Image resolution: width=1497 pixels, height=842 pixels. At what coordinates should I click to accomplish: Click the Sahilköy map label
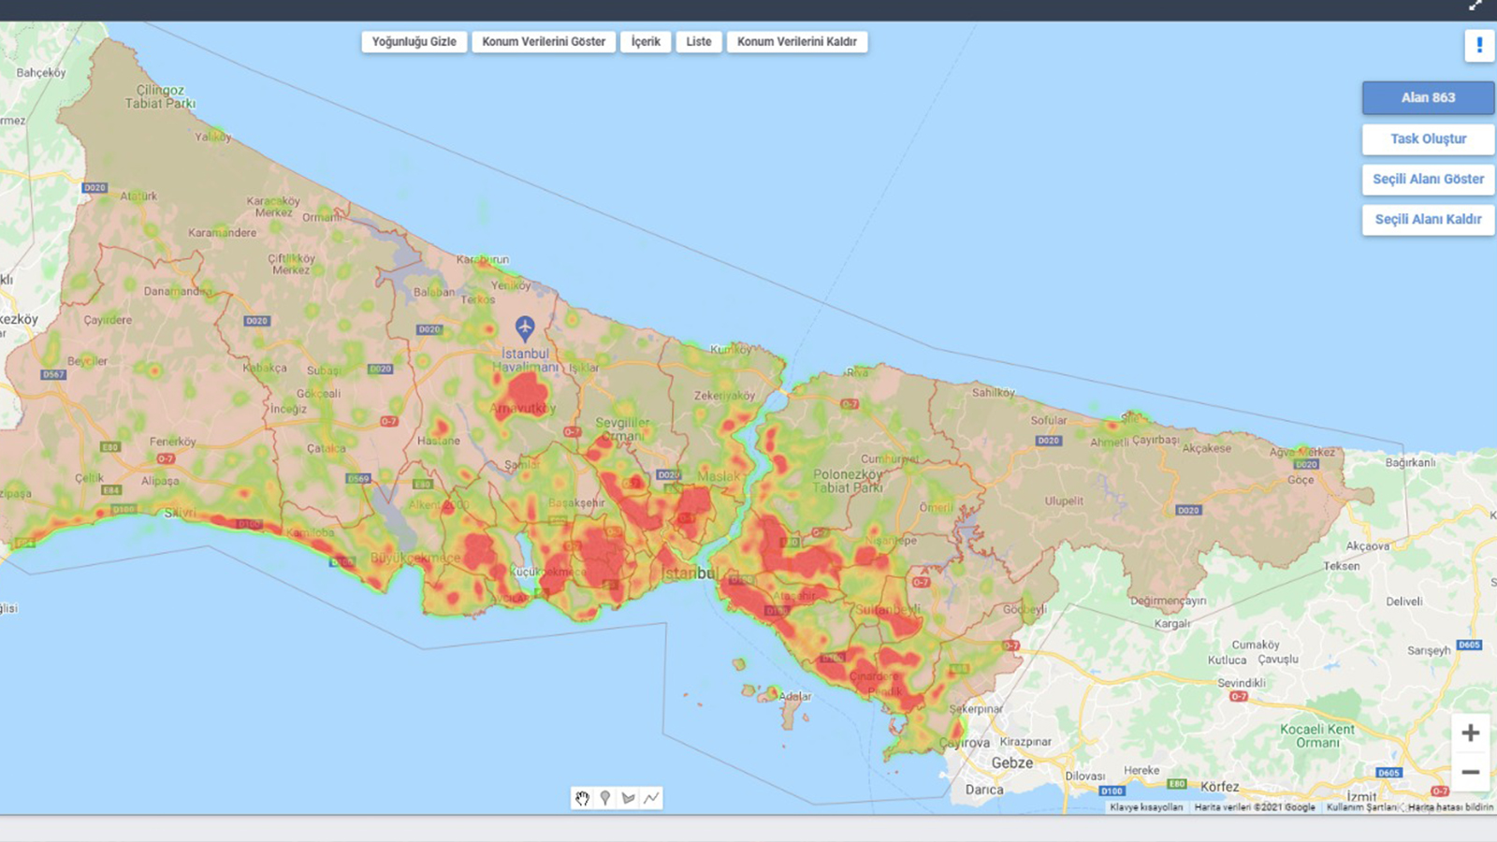993,393
